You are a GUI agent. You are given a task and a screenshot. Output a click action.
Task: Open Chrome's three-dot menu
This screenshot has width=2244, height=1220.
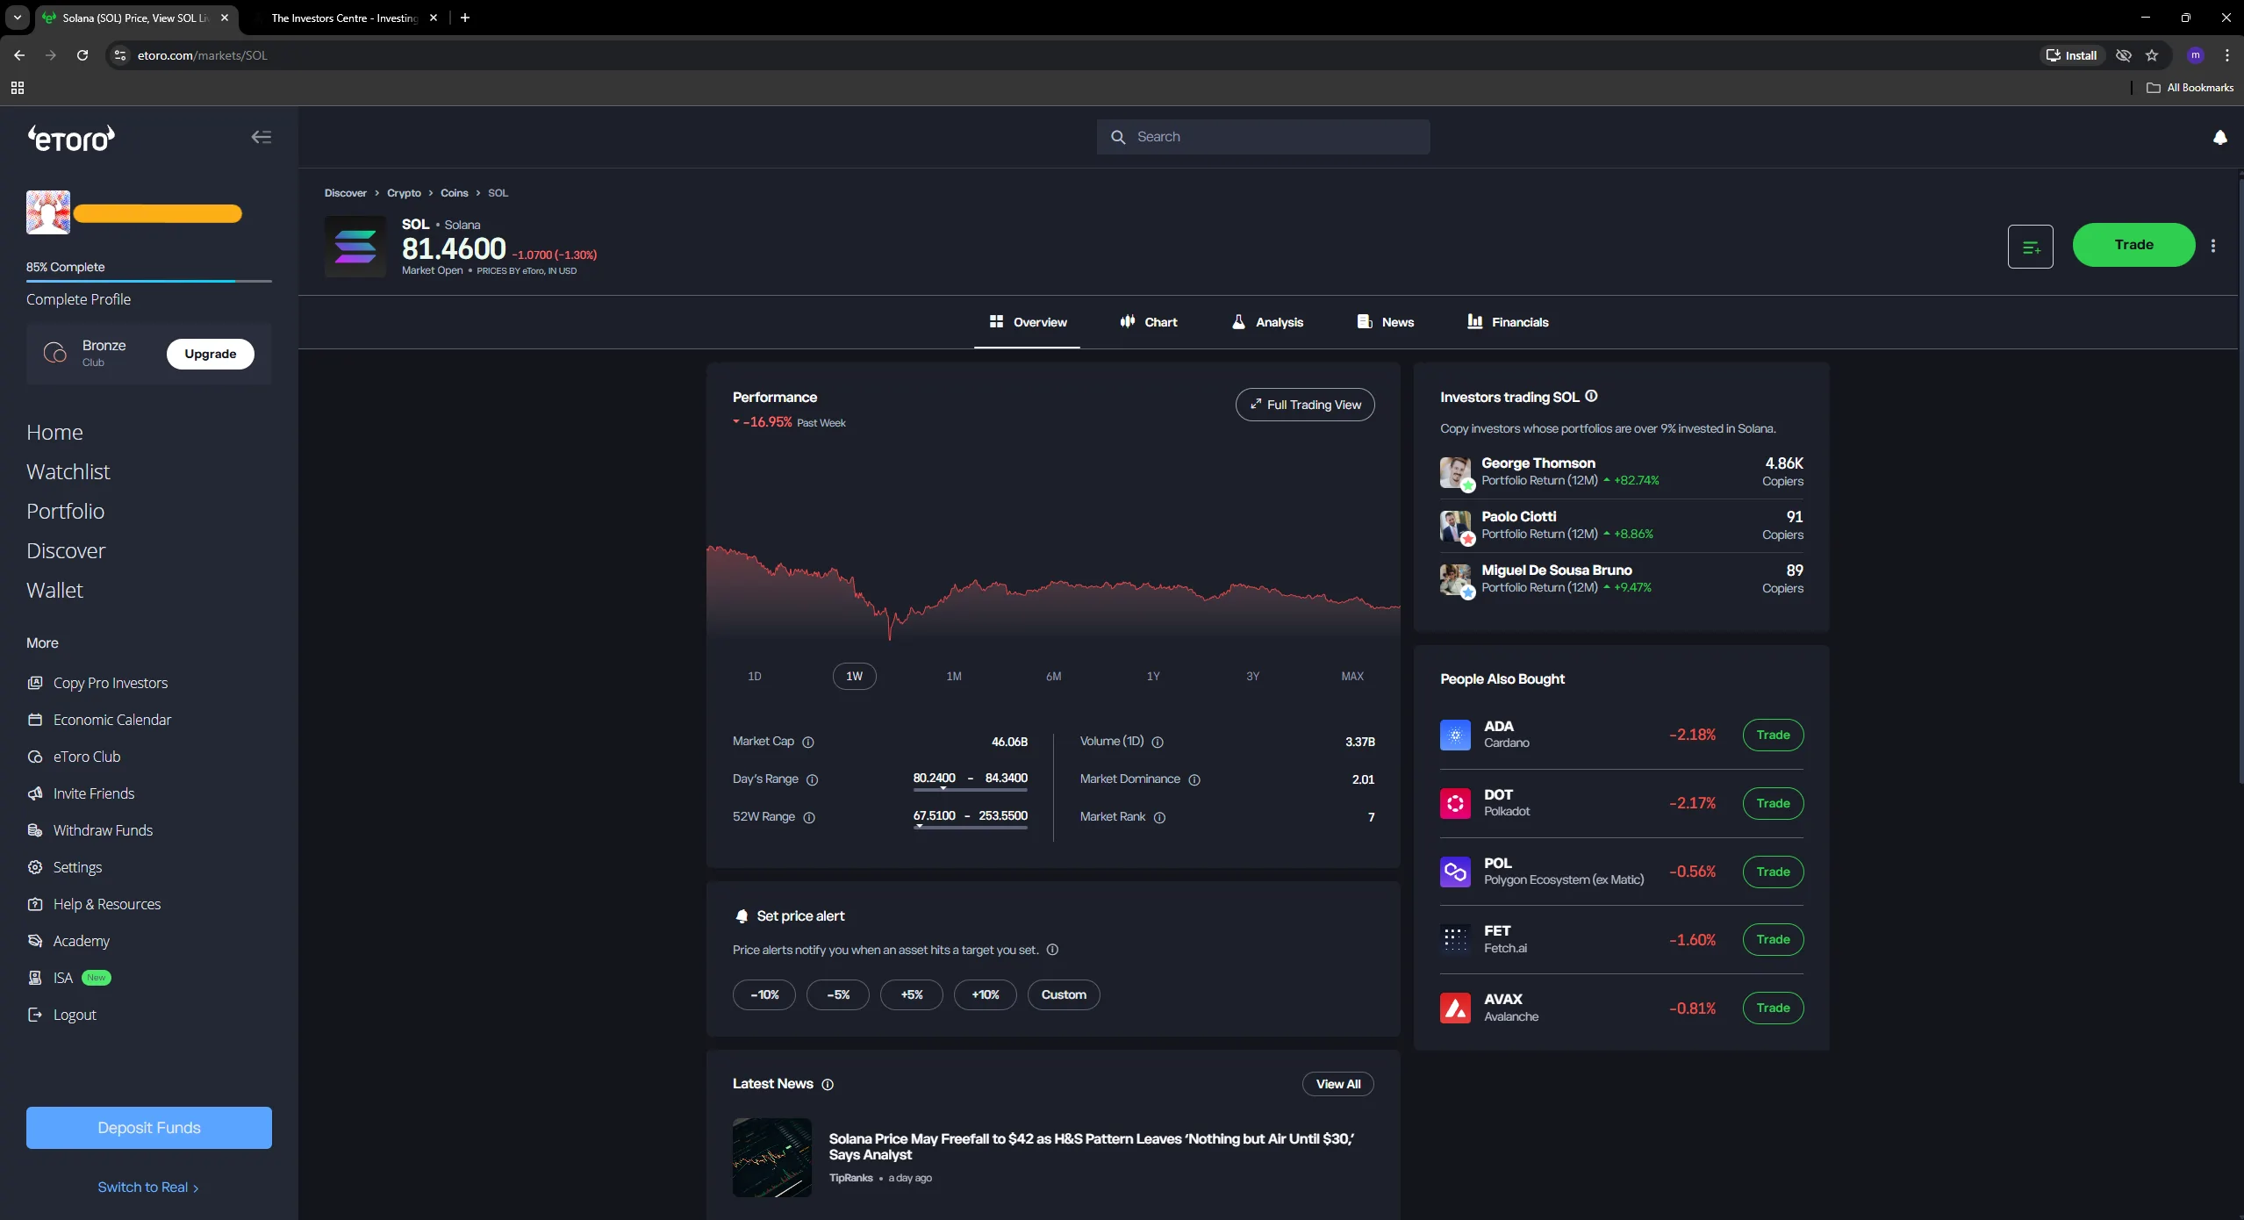click(2227, 55)
